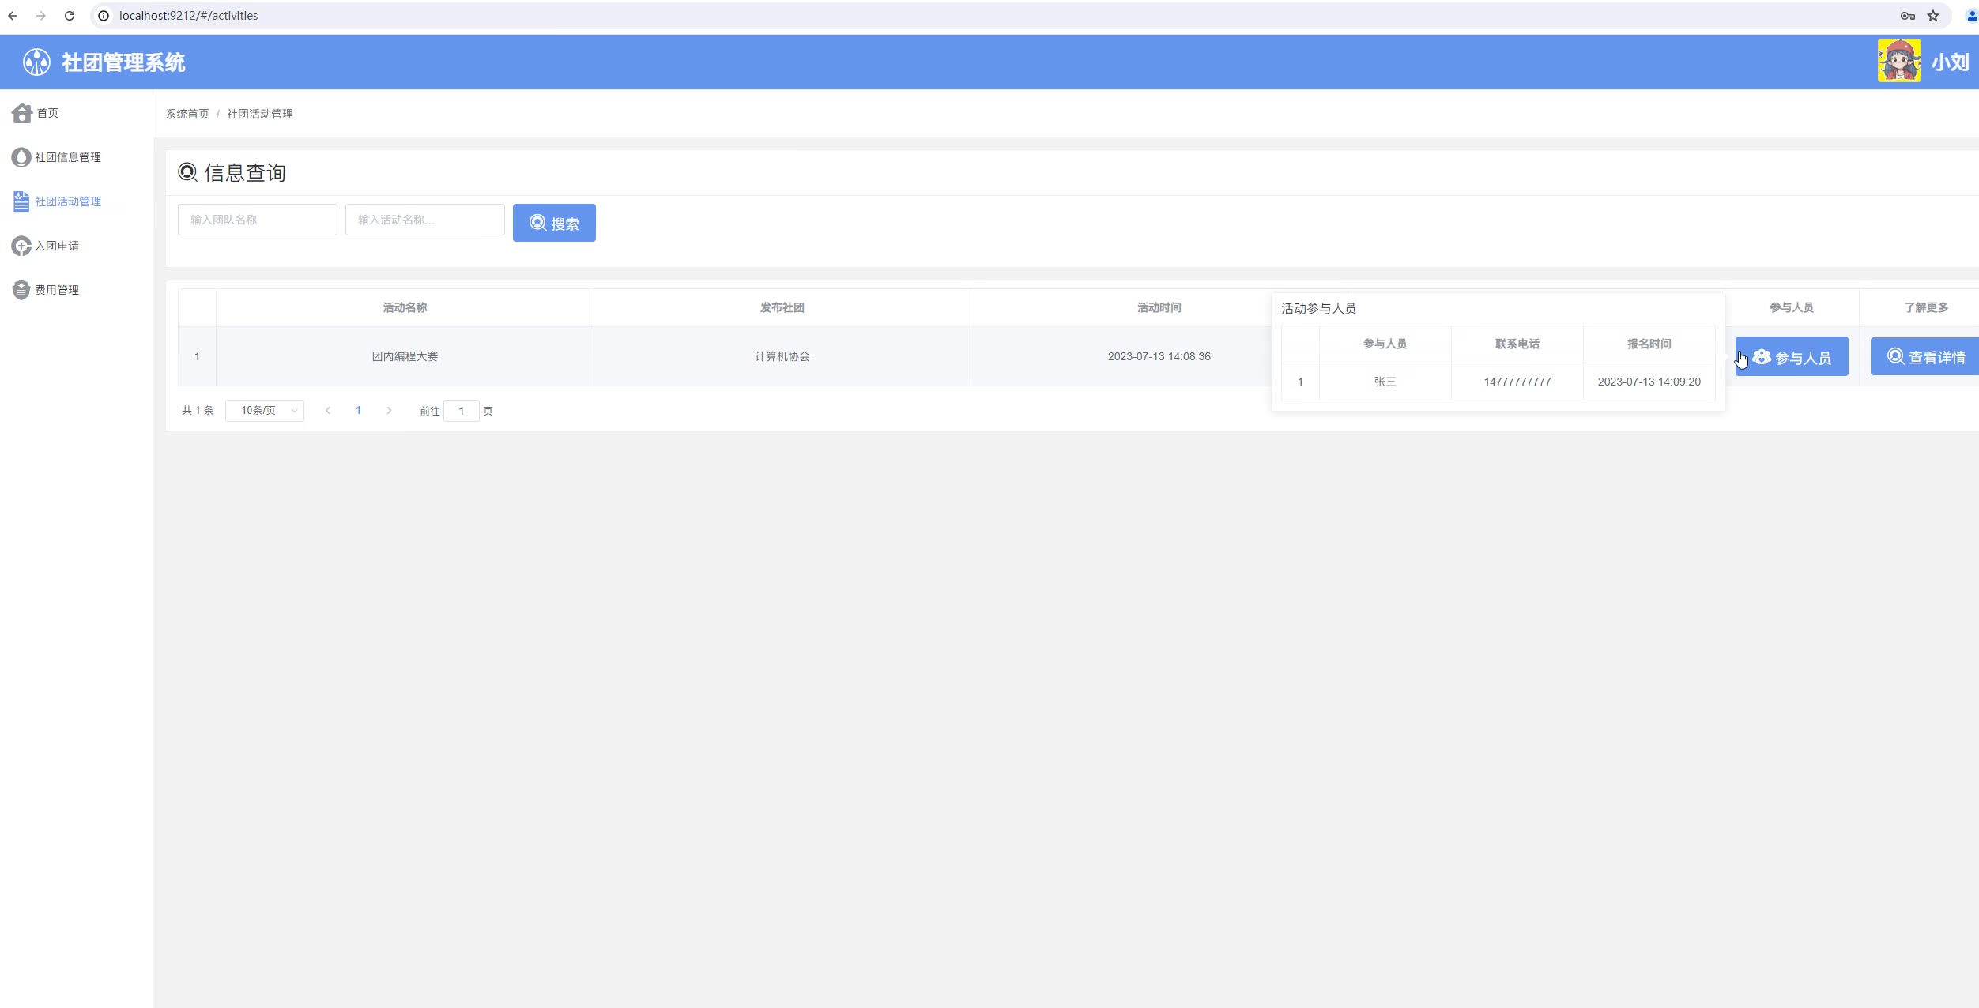Bookmark this page with star icon
This screenshot has height=1008, width=1979.
click(1933, 16)
